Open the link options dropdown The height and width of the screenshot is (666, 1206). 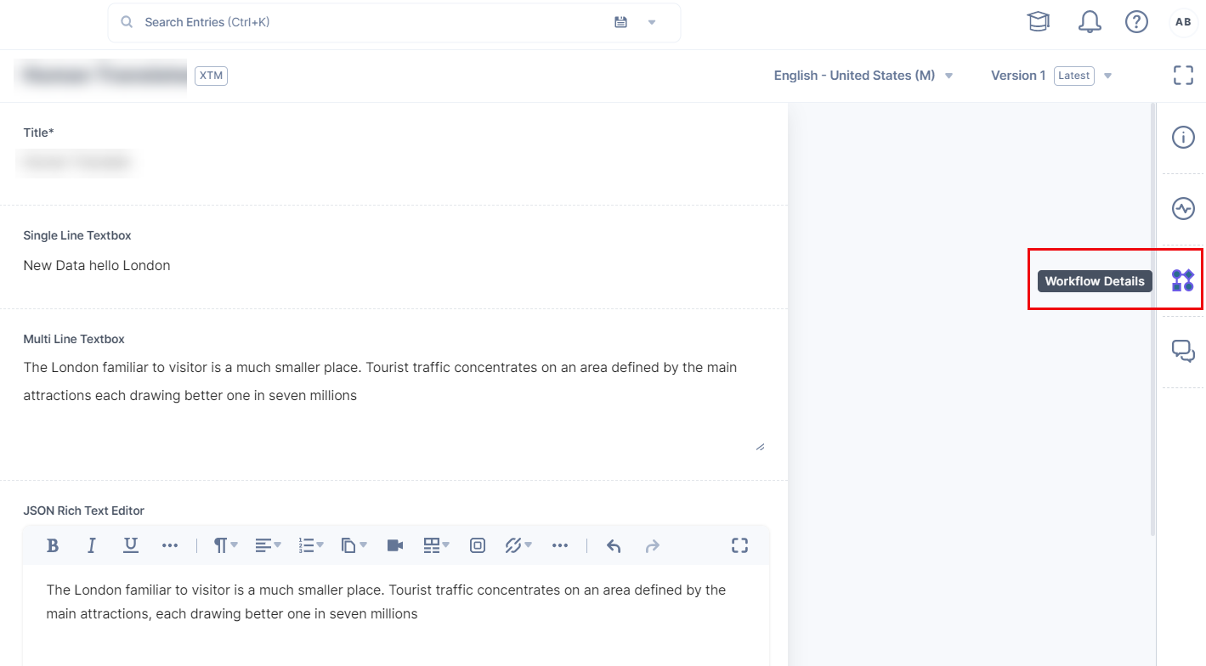(x=518, y=545)
